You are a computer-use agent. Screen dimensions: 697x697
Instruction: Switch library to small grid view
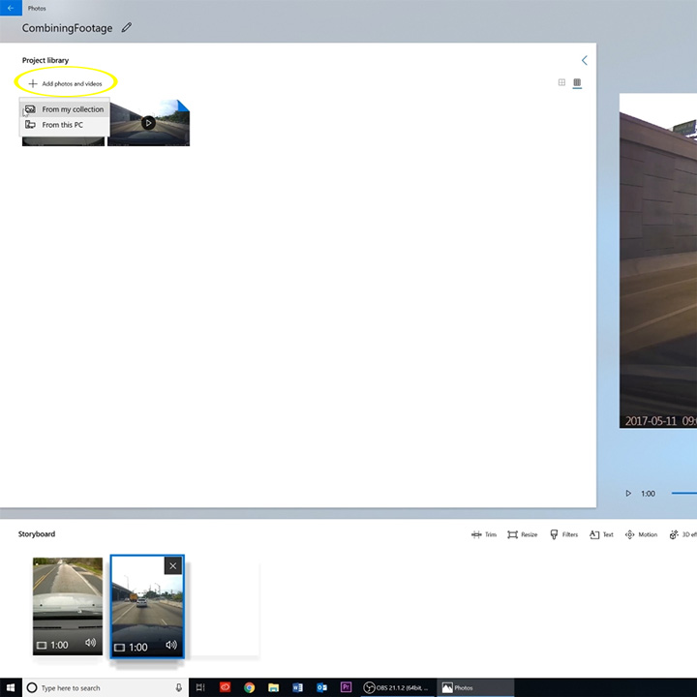click(561, 83)
